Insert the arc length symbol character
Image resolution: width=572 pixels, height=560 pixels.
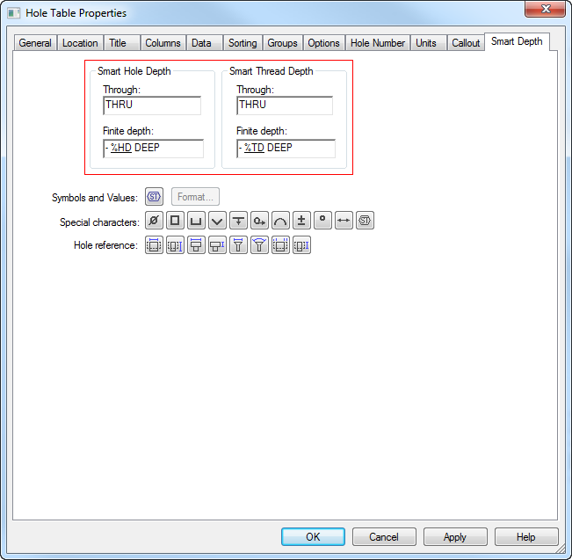(x=281, y=222)
